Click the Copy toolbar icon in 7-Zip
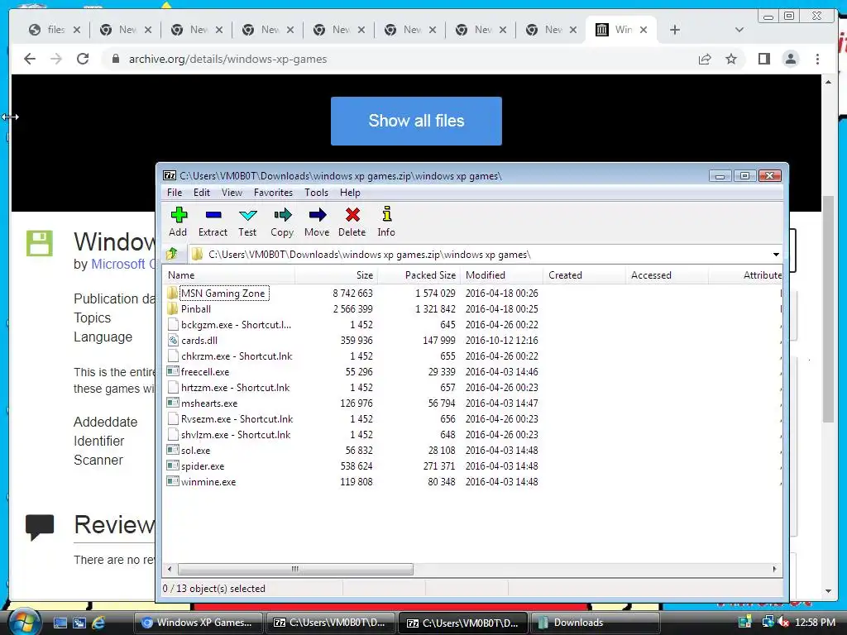The image size is (847, 635). 283,216
